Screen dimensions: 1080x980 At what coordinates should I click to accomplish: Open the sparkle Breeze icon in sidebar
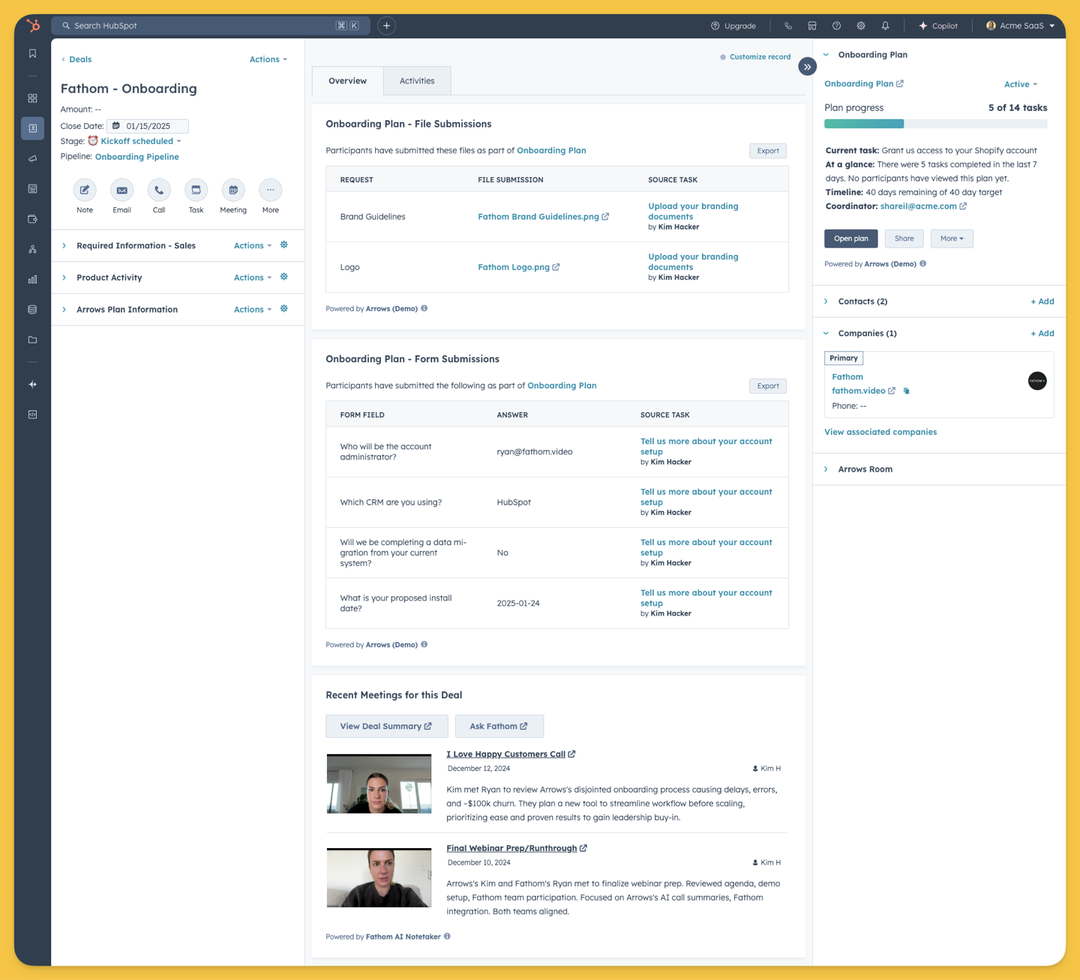(32, 385)
